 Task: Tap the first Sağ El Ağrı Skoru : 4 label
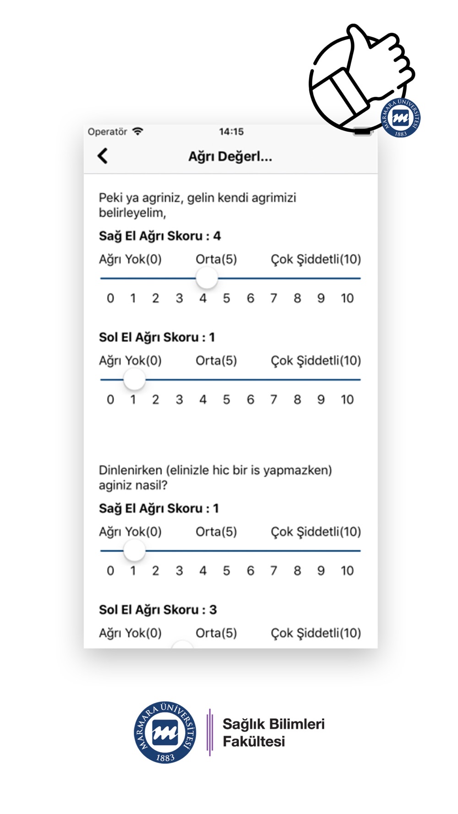pyautogui.click(x=160, y=236)
